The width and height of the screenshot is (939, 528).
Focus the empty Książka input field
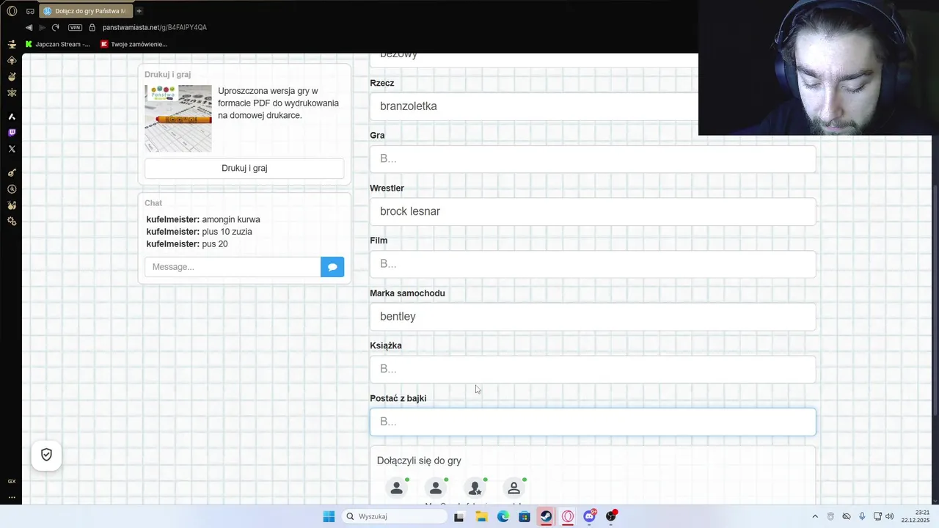[x=593, y=369]
